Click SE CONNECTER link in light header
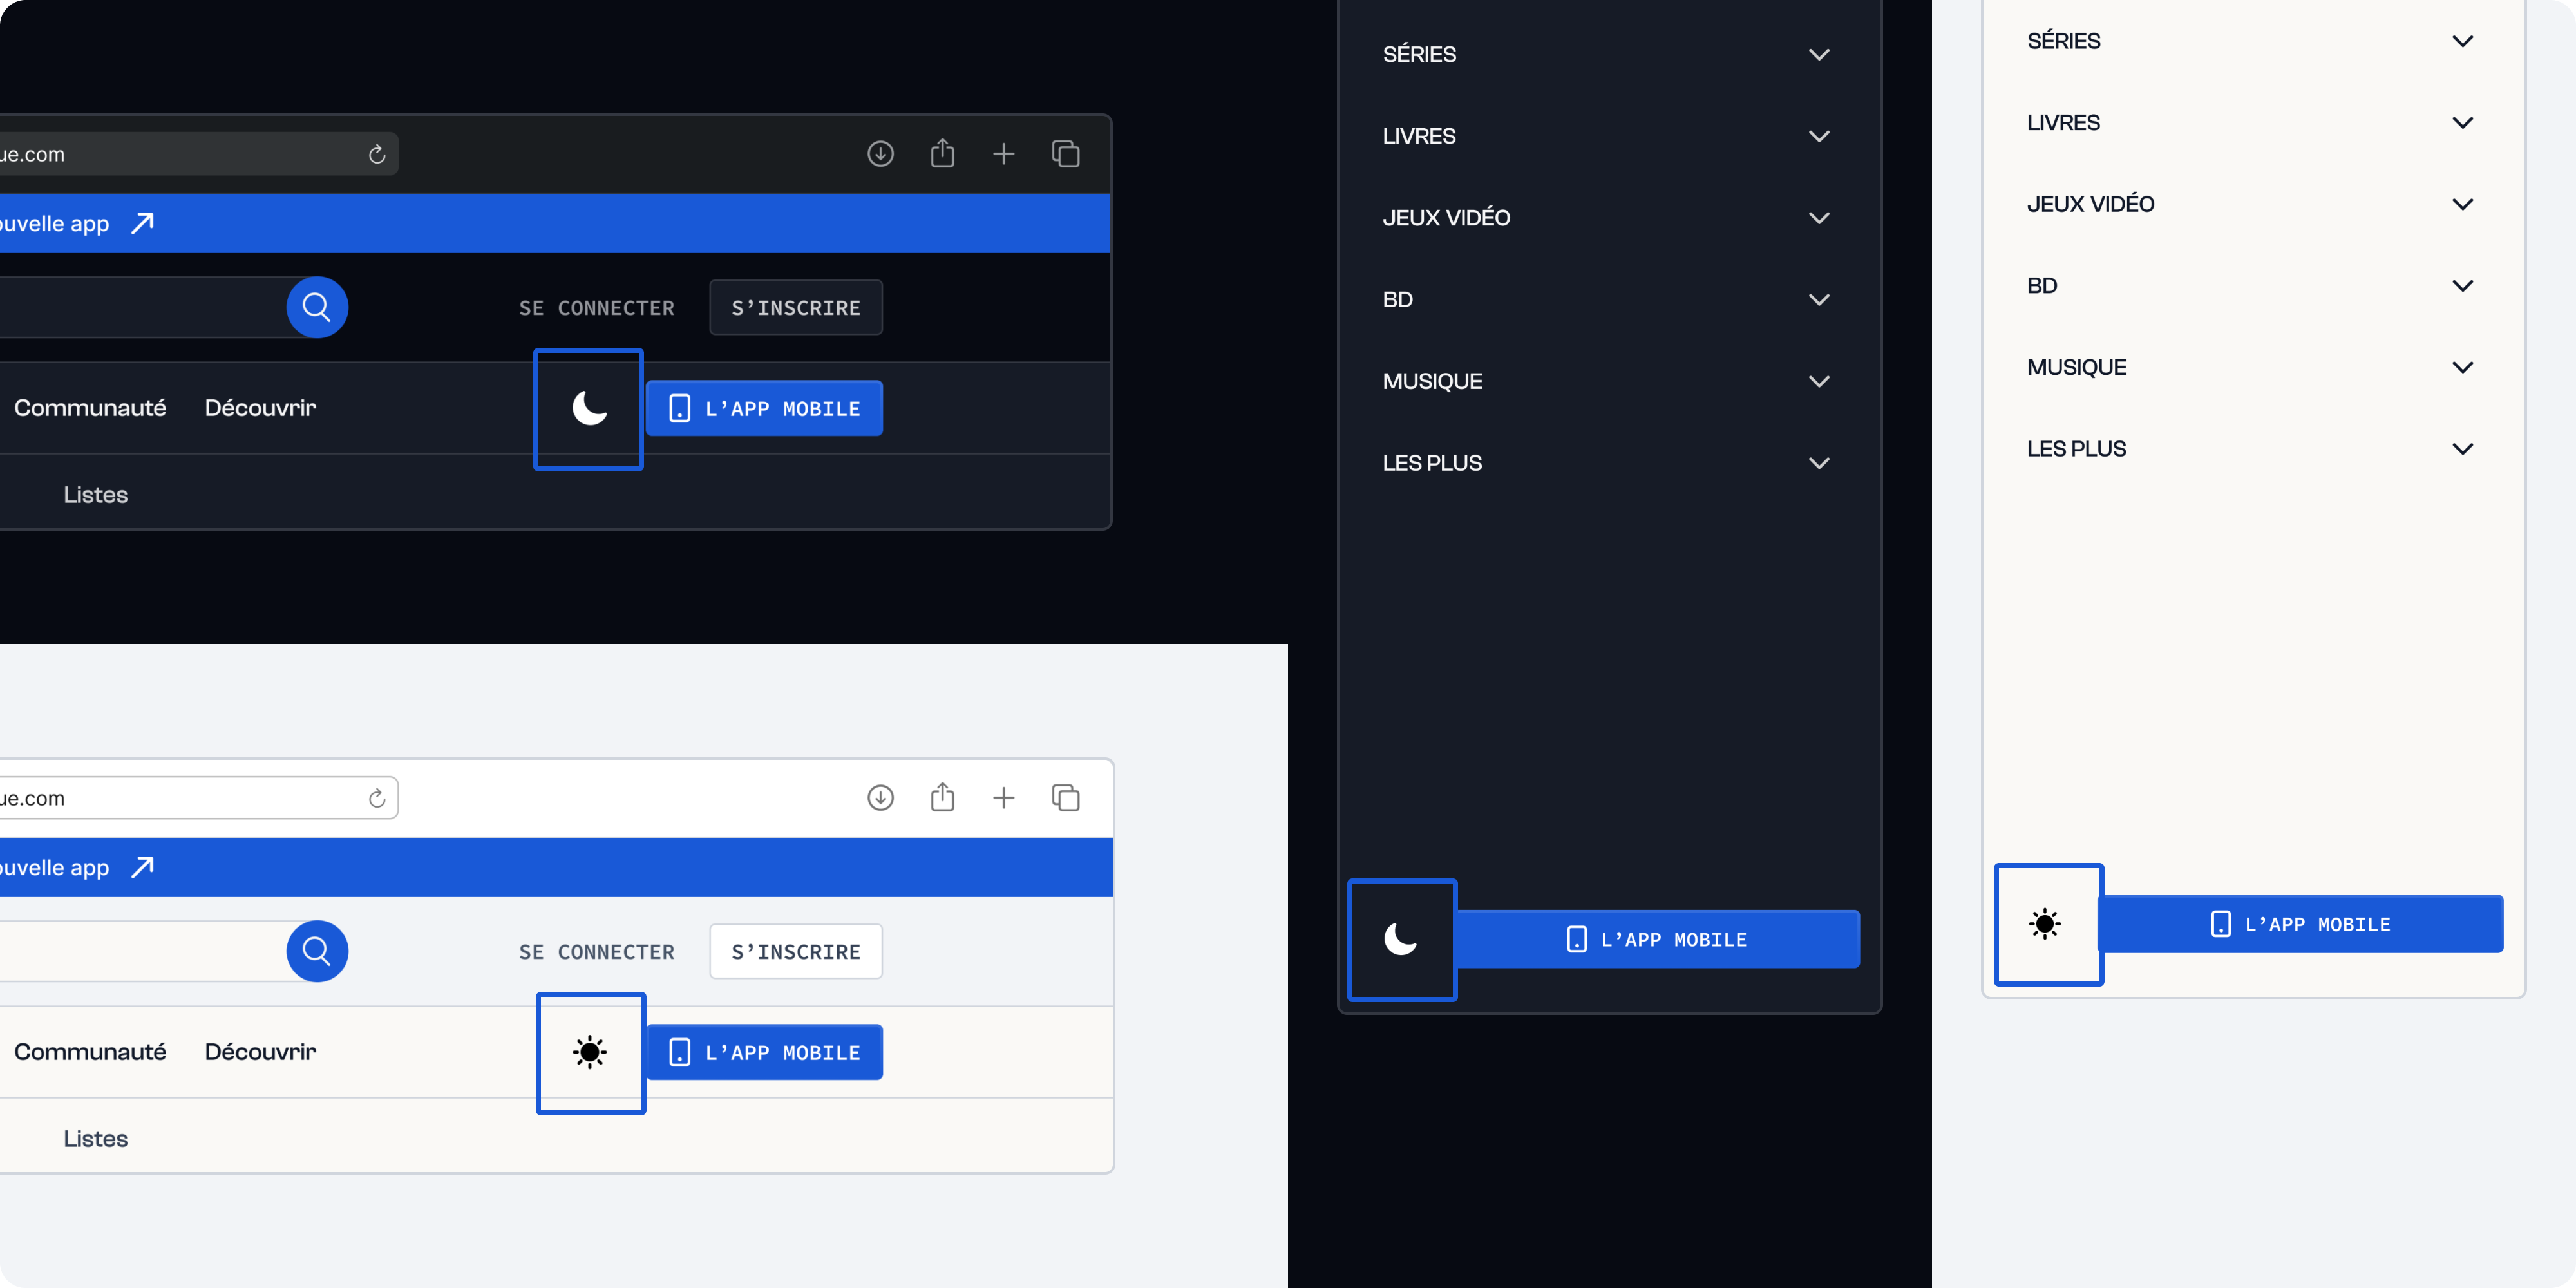2576x1288 pixels. 596,952
